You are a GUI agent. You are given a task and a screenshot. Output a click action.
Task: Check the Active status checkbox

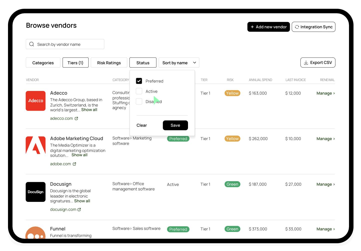[x=139, y=91]
